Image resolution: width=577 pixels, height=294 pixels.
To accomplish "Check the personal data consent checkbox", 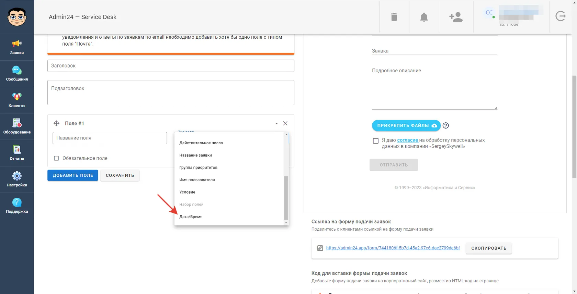I will pyautogui.click(x=376, y=141).
